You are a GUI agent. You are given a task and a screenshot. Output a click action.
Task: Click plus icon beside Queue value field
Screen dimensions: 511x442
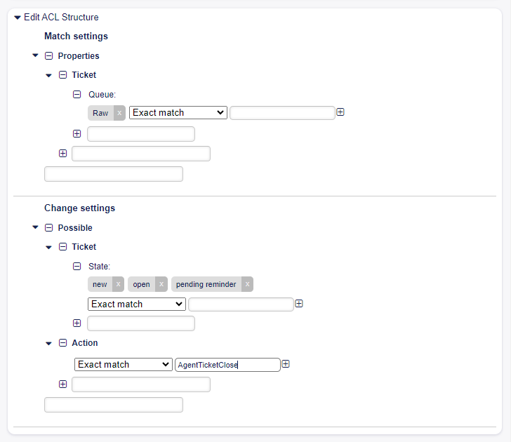pyautogui.click(x=340, y=112)
